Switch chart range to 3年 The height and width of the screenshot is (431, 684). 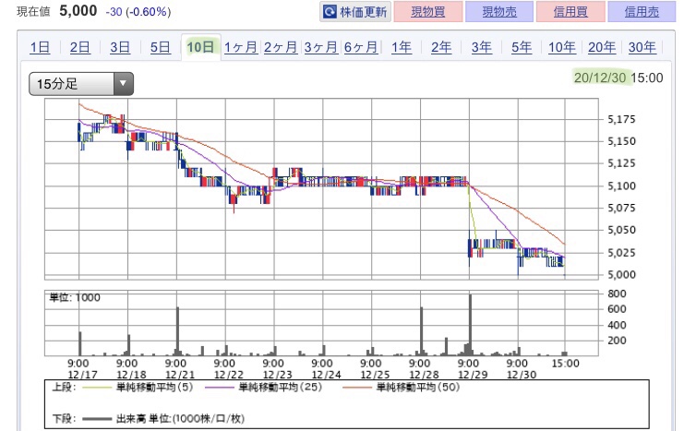pyautogui.click(x=482, y=47)
